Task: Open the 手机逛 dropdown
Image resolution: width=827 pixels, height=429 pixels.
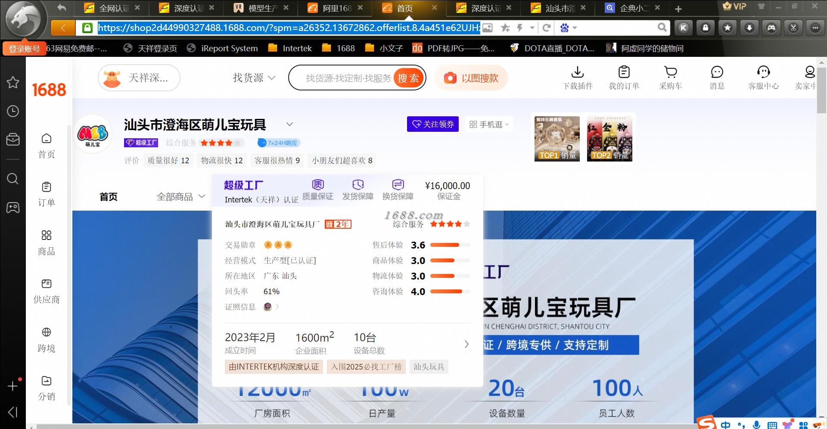Action: pyautogui.click(x=489, y=124)
